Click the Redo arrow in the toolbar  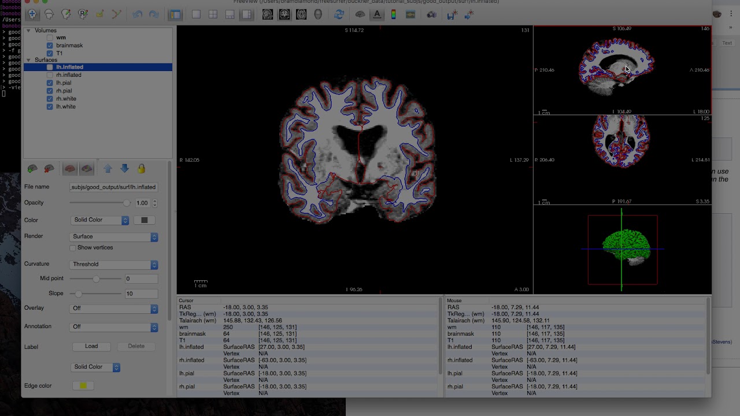(154, 14)
